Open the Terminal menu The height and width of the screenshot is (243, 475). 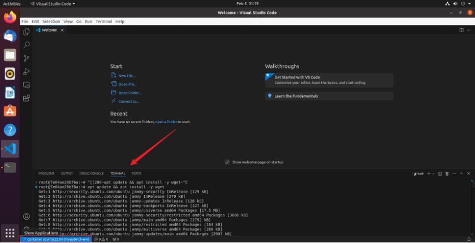104,21
